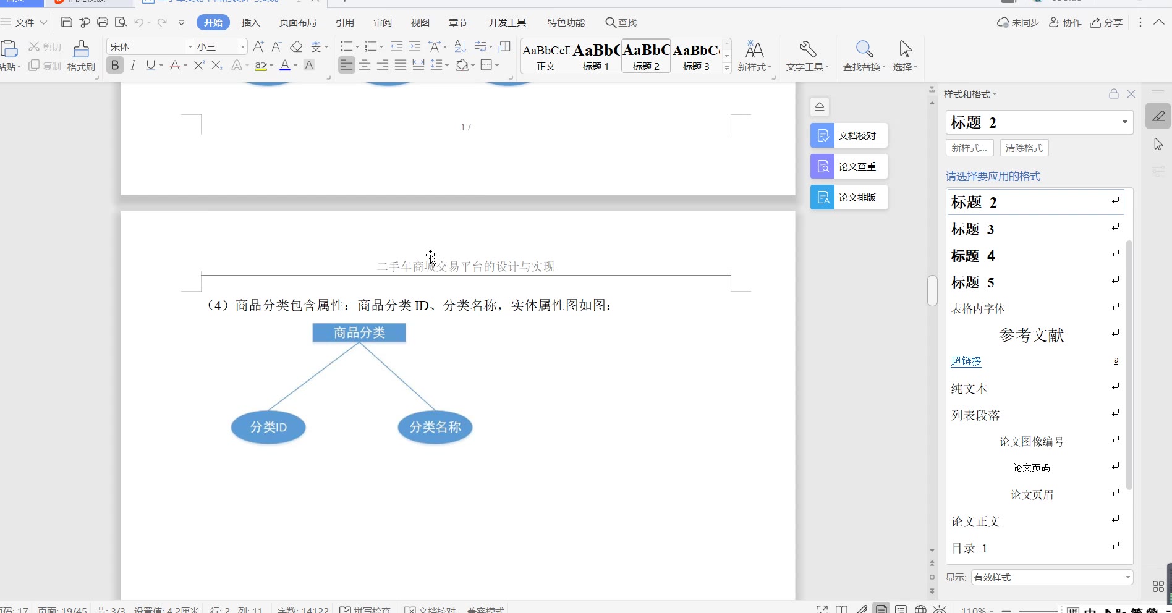Screen dimensions: 1172x613
Task: Open the 文字工具 text tools
Action: (807, 56)
